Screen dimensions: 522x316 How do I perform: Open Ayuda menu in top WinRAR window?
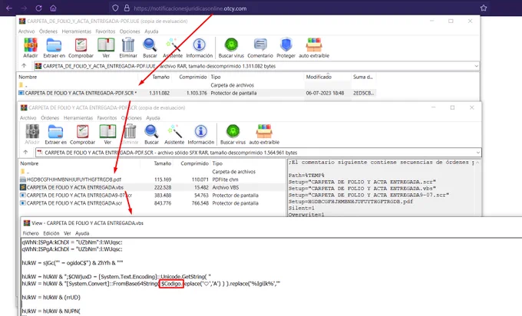click(151, 31)
